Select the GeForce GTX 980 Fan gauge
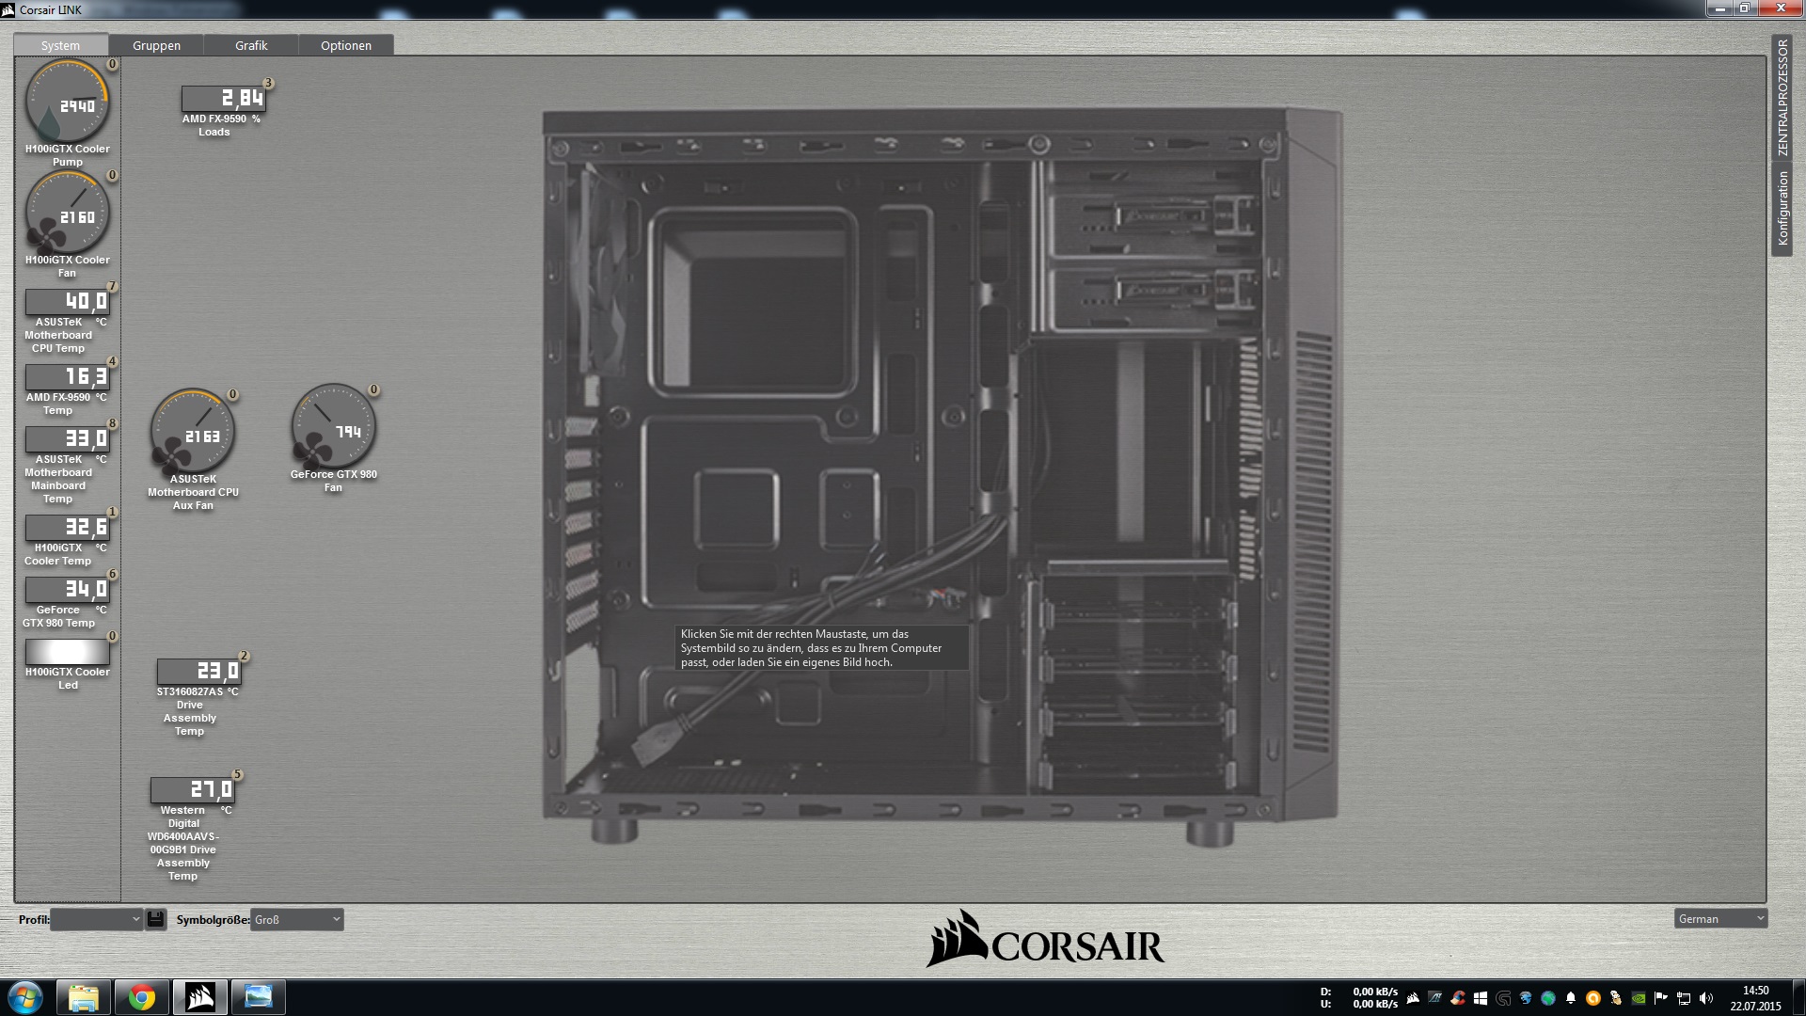Viewport: 1806px width, 1016px height. click(333, 426)
